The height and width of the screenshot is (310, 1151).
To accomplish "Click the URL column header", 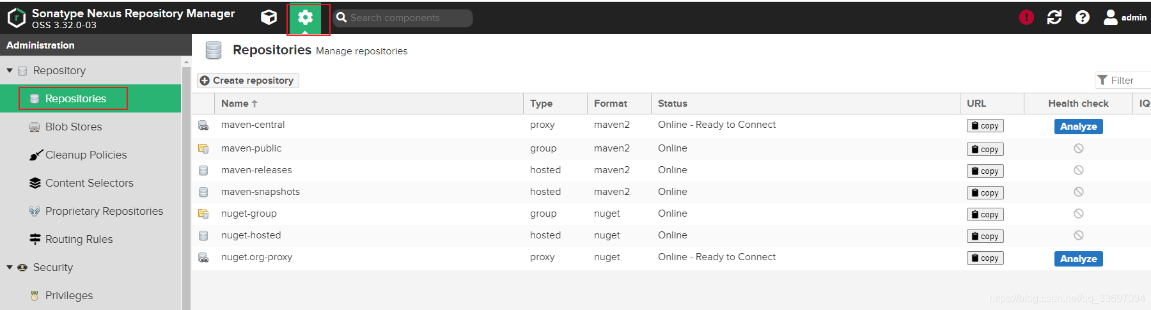I will tap(992, 104).
